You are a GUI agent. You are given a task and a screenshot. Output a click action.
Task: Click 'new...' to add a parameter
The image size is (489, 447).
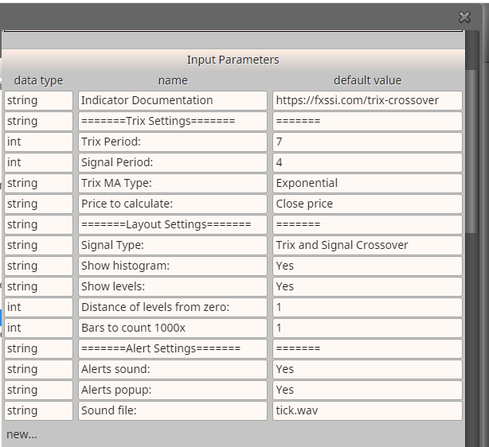(22, 434)
